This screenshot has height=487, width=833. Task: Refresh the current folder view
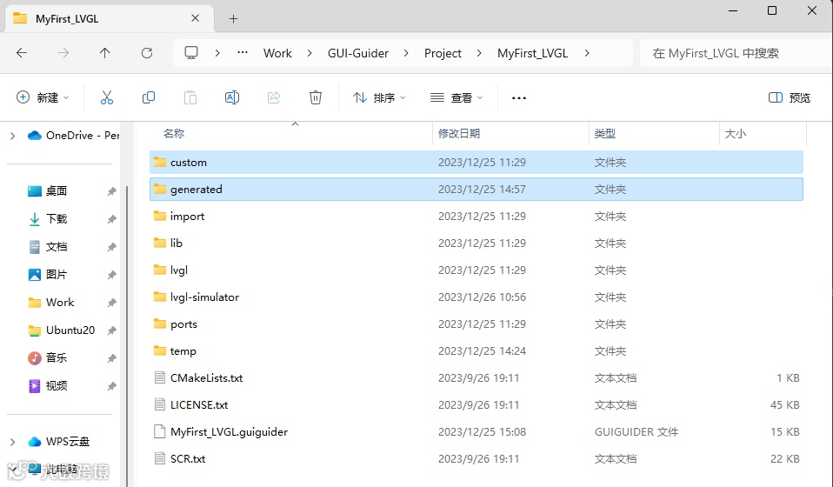tap(147, 52)
